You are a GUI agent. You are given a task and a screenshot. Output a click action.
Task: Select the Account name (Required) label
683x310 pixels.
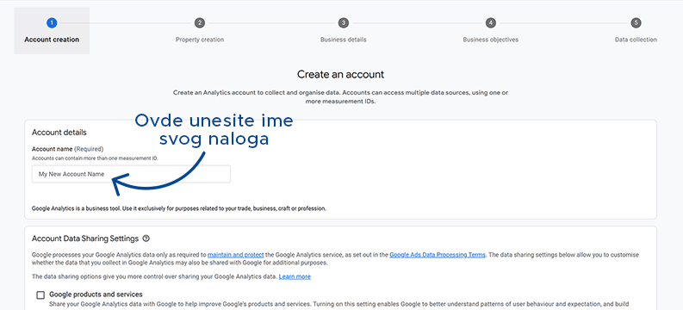click(x=67, y=149)
